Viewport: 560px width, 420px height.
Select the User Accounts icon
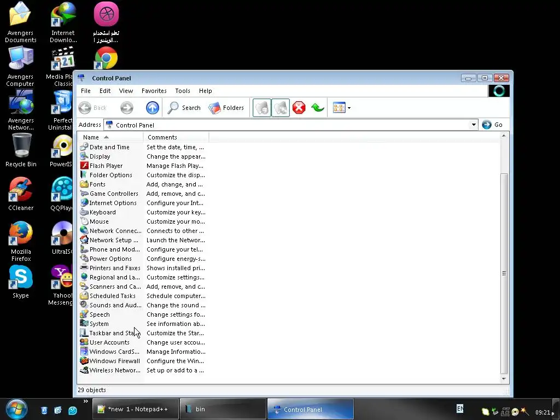point(84,342)
